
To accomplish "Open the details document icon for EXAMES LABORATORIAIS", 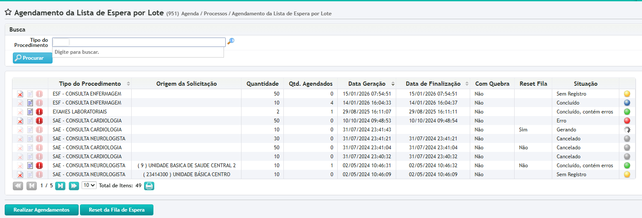I will click(30, 112).
